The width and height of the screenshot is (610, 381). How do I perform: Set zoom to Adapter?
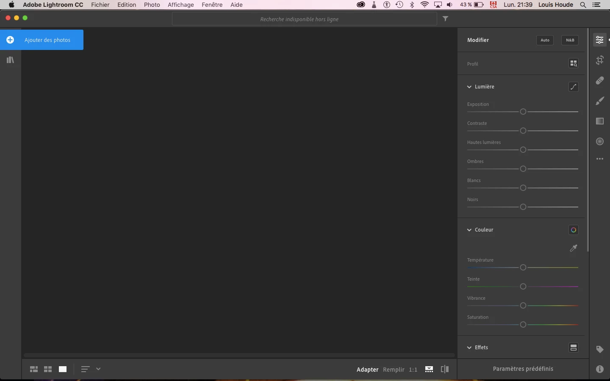click(367, 370)
